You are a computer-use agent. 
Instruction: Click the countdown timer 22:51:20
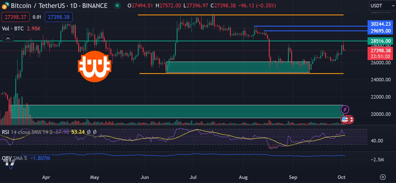pos(380,57)
